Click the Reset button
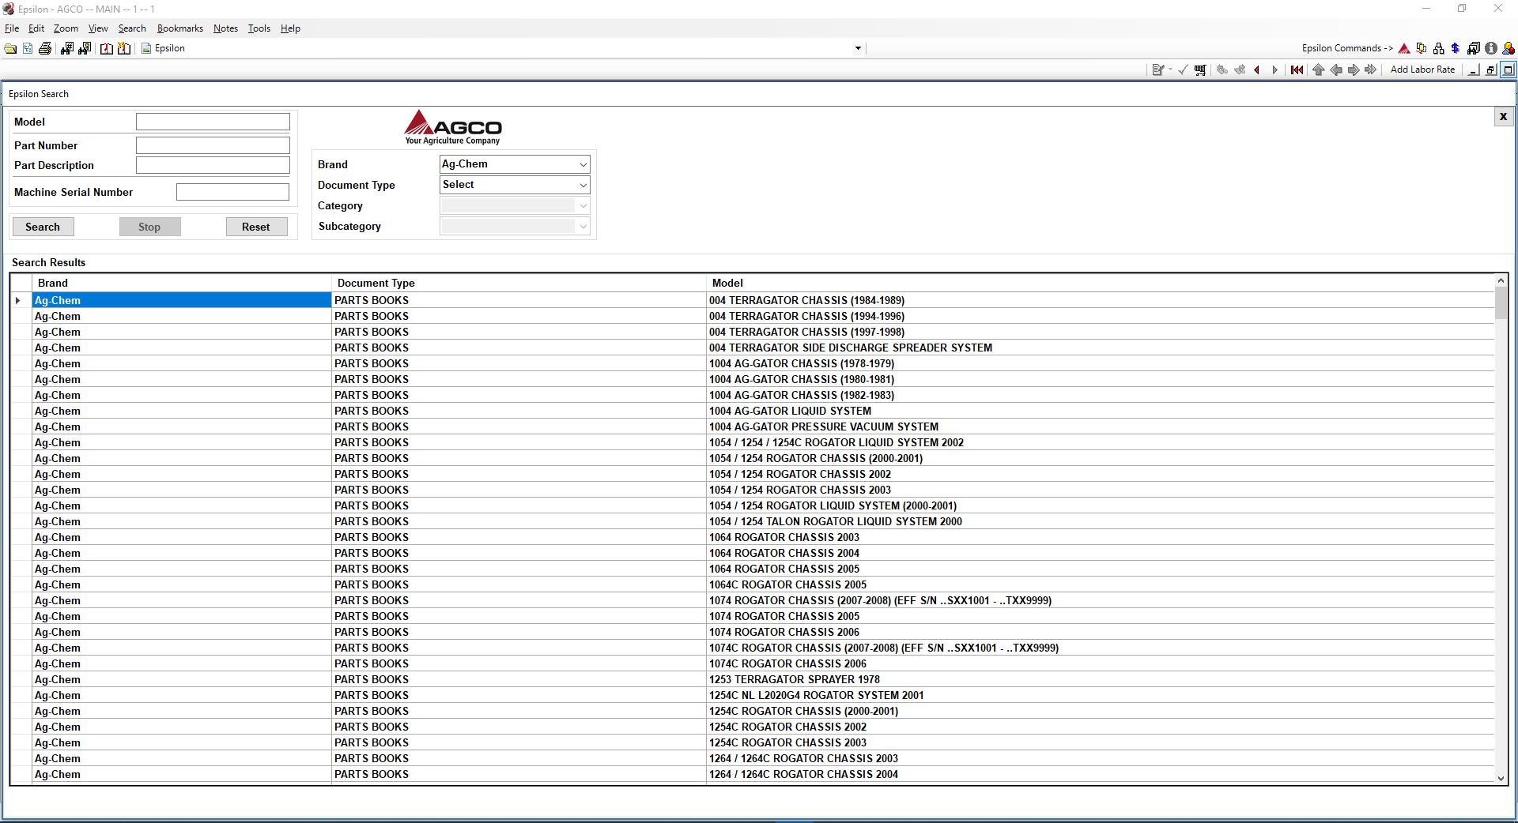 tap(255, 227)
